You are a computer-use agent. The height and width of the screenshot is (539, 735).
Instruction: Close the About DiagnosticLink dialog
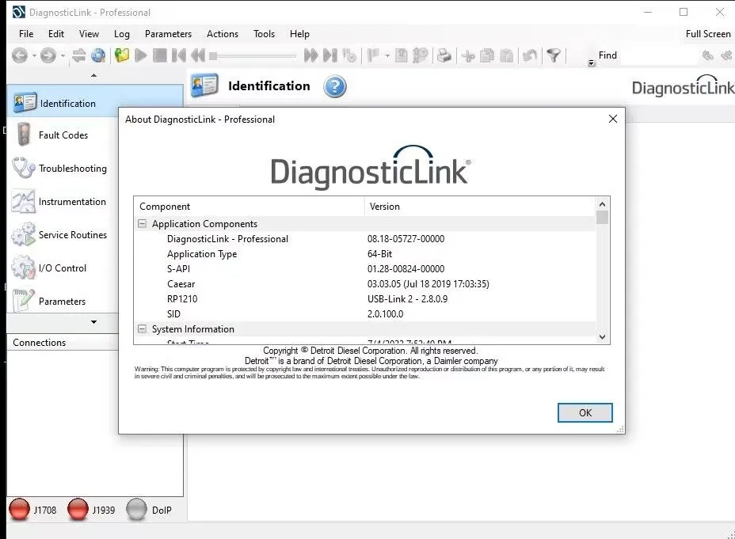pos(613,119)
